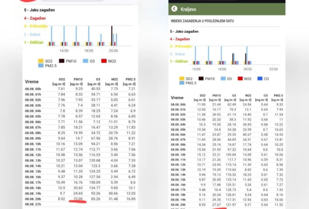
Task: Toggle O3 legend swatch in left chart
Action: point(85,61)
